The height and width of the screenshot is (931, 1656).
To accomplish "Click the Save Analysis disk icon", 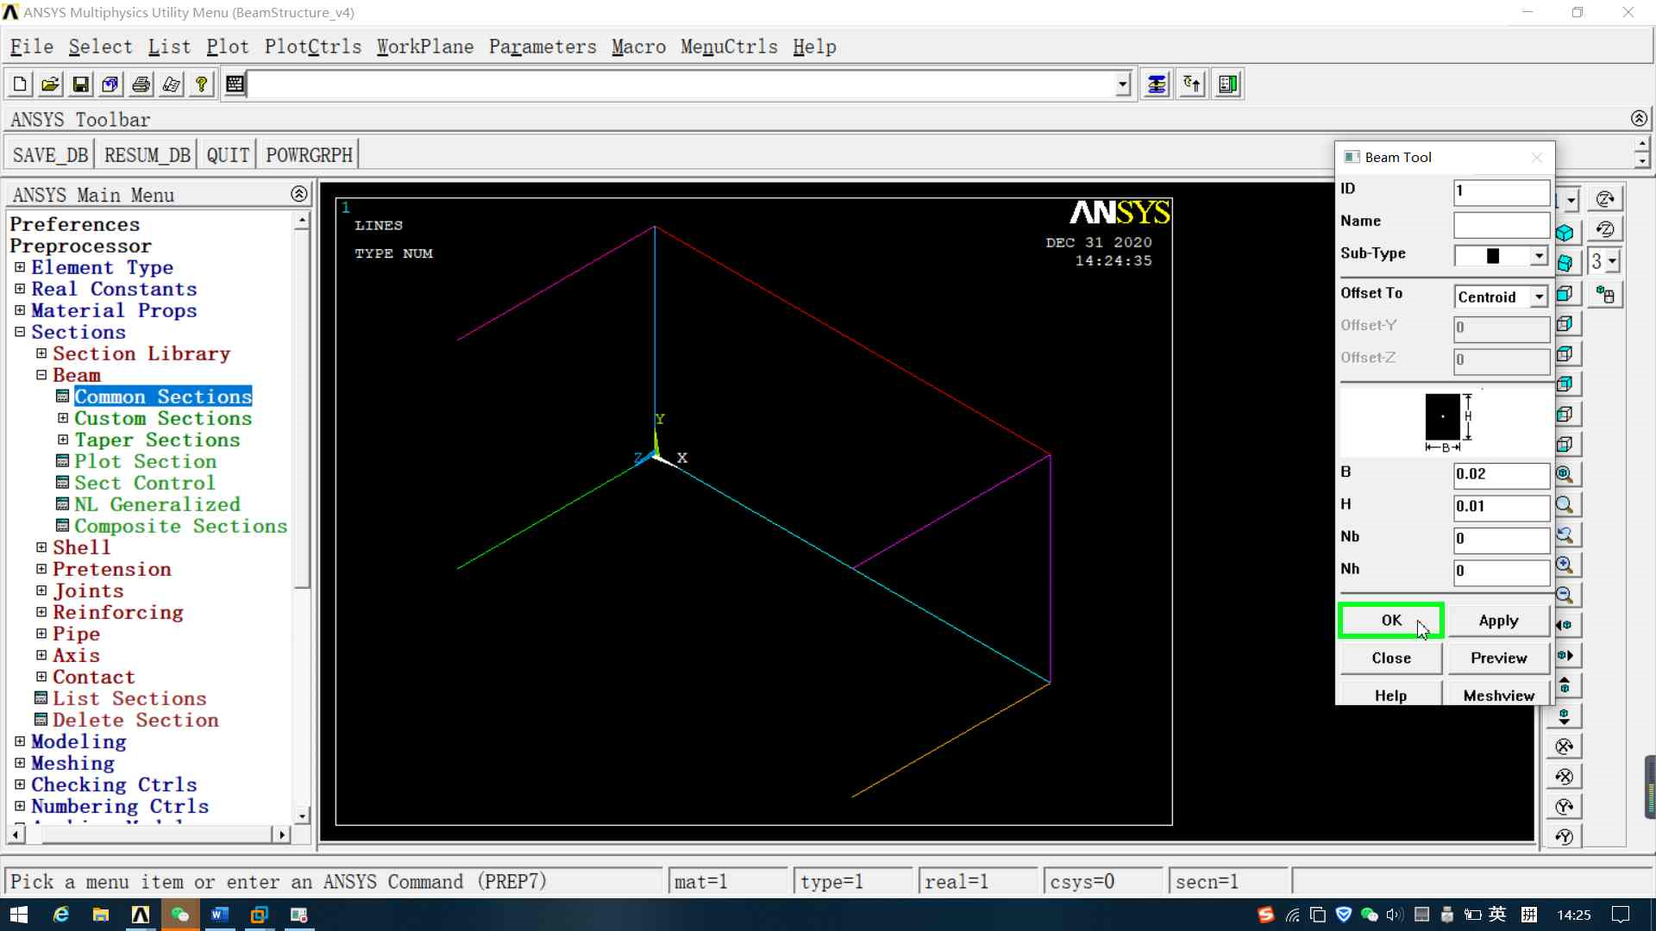I will (80, 84).
